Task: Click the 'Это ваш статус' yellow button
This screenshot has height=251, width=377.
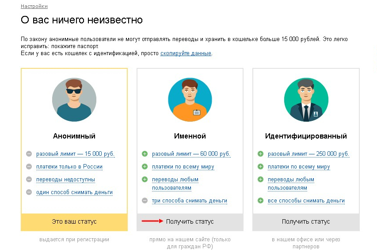Action: 74,222
